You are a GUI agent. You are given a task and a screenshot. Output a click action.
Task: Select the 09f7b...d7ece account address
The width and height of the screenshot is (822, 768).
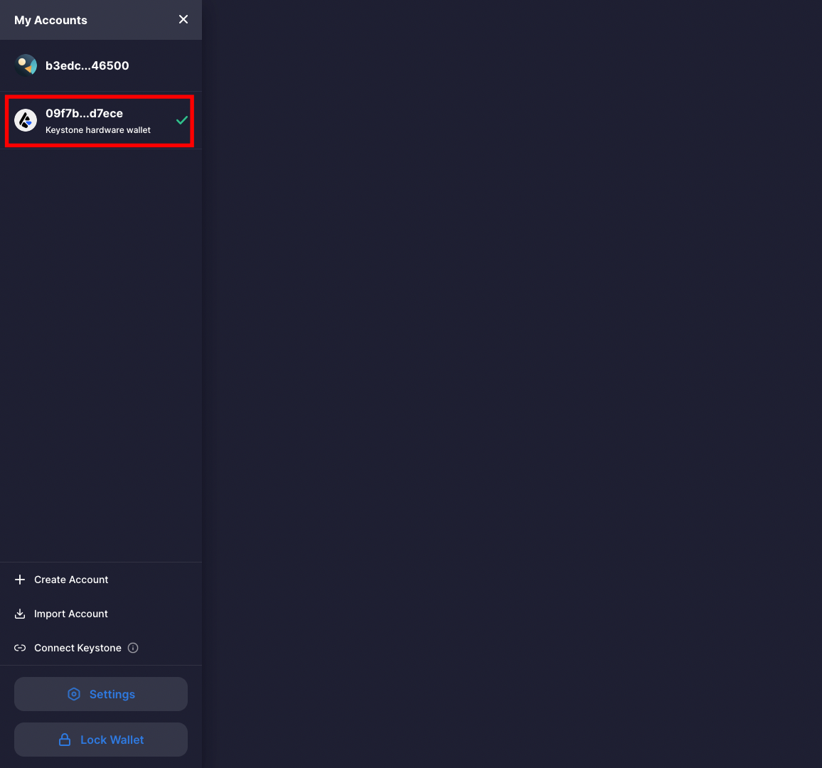pyautogui.click(x=84, y=113)
